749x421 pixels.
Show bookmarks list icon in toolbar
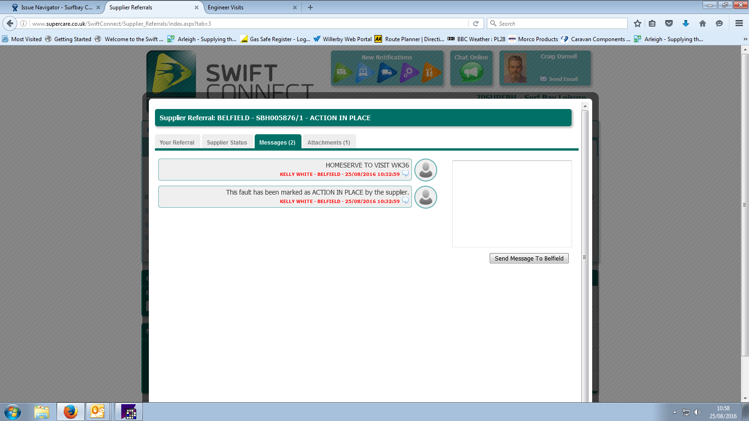(x=652, y=23)
